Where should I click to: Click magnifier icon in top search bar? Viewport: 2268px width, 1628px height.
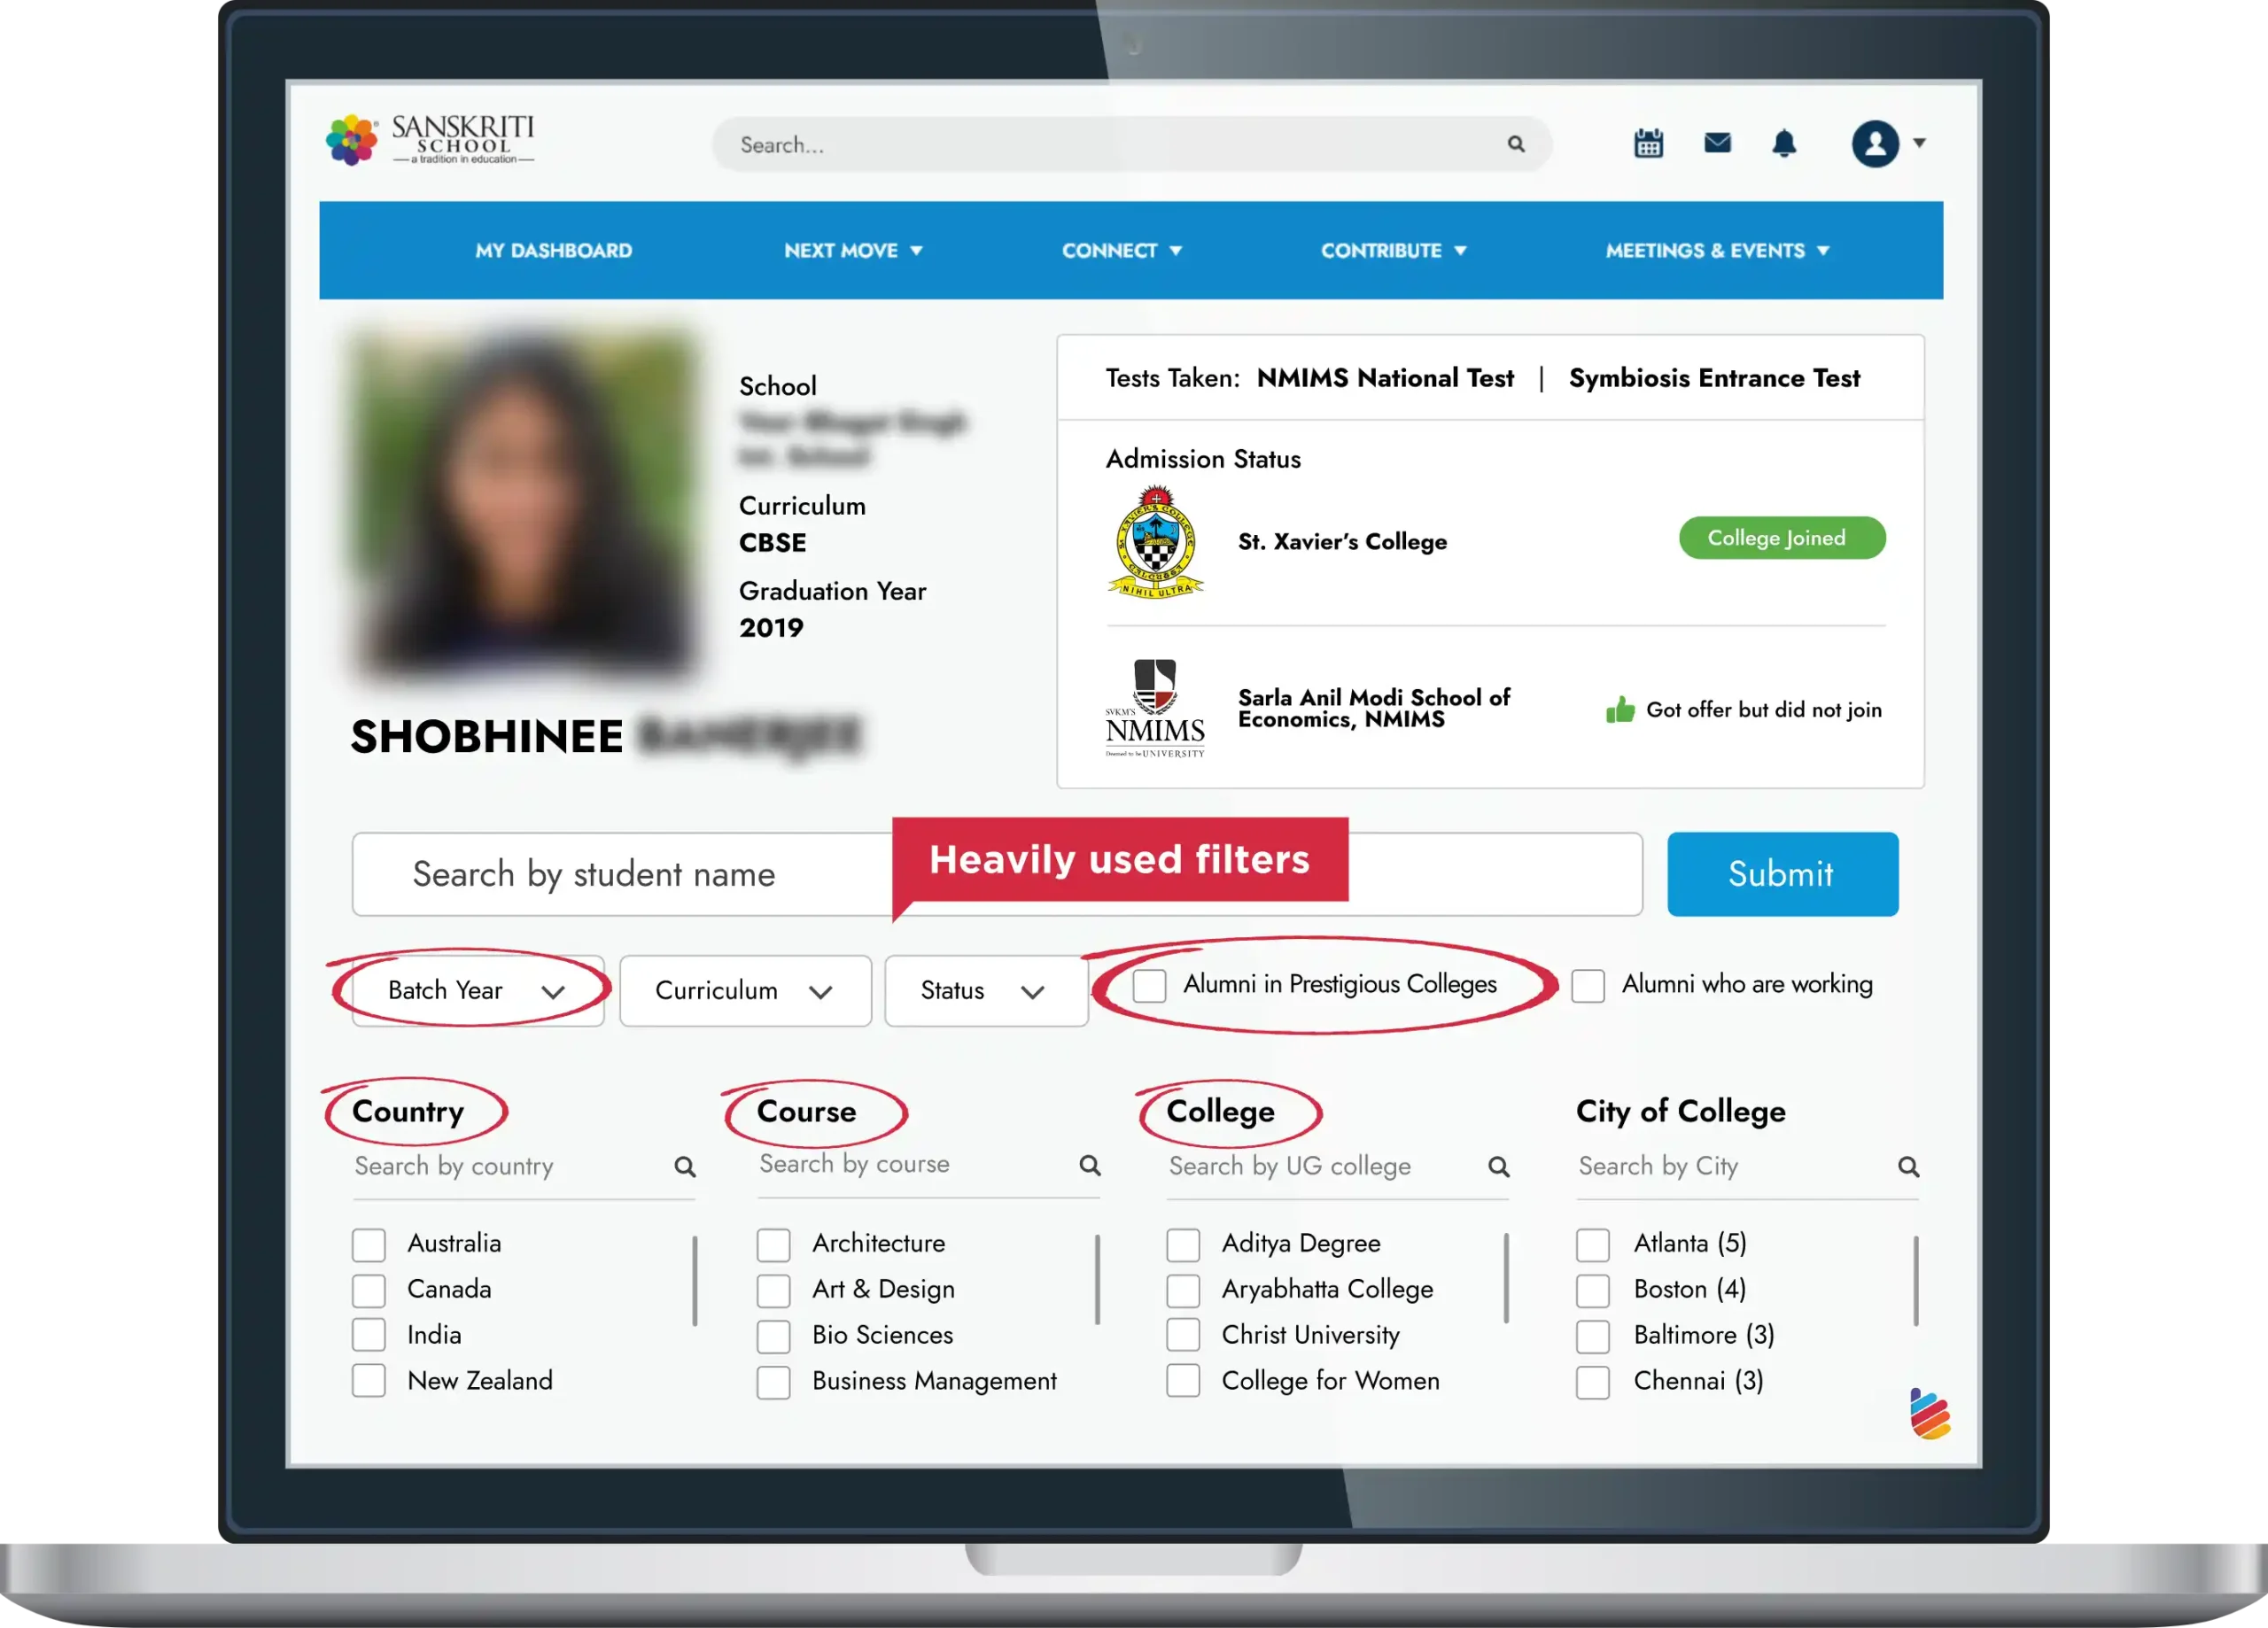(x=1516, y=144)
